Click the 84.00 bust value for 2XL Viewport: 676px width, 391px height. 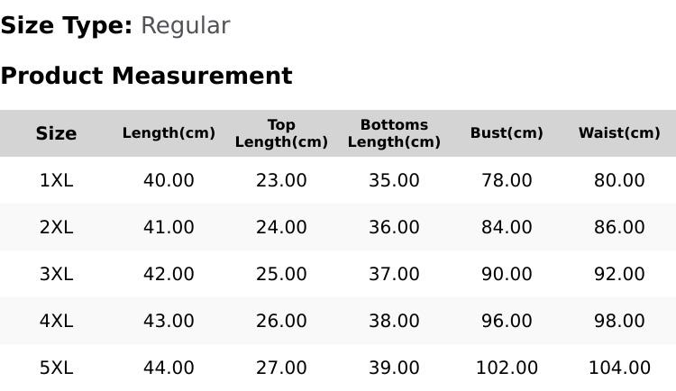(x=507, y=227)
